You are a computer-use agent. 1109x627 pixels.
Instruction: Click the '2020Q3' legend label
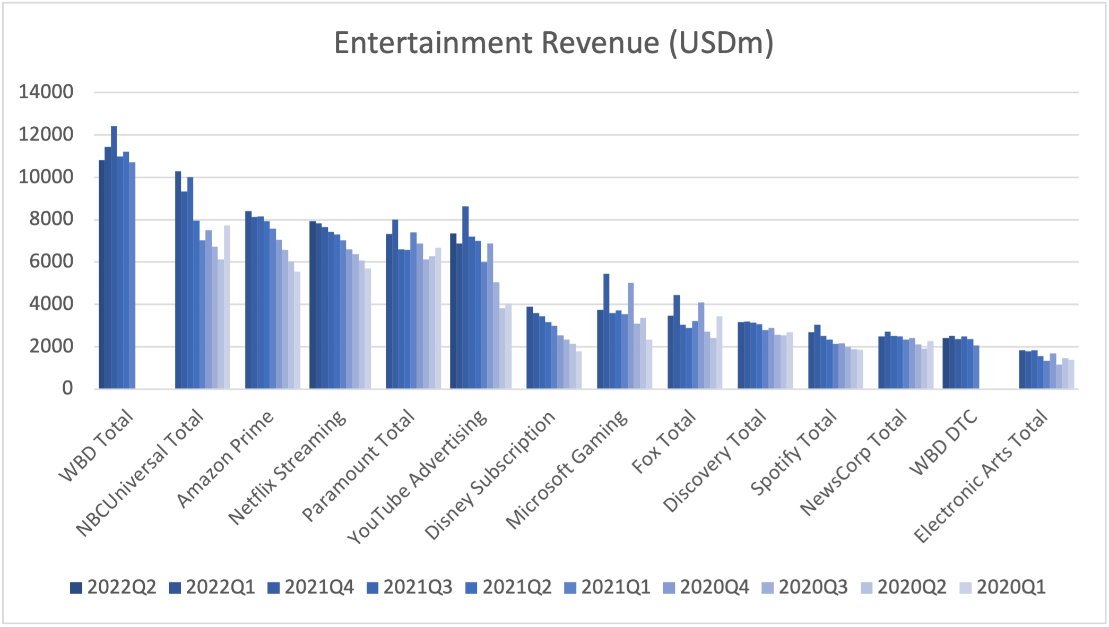[813, 587]
